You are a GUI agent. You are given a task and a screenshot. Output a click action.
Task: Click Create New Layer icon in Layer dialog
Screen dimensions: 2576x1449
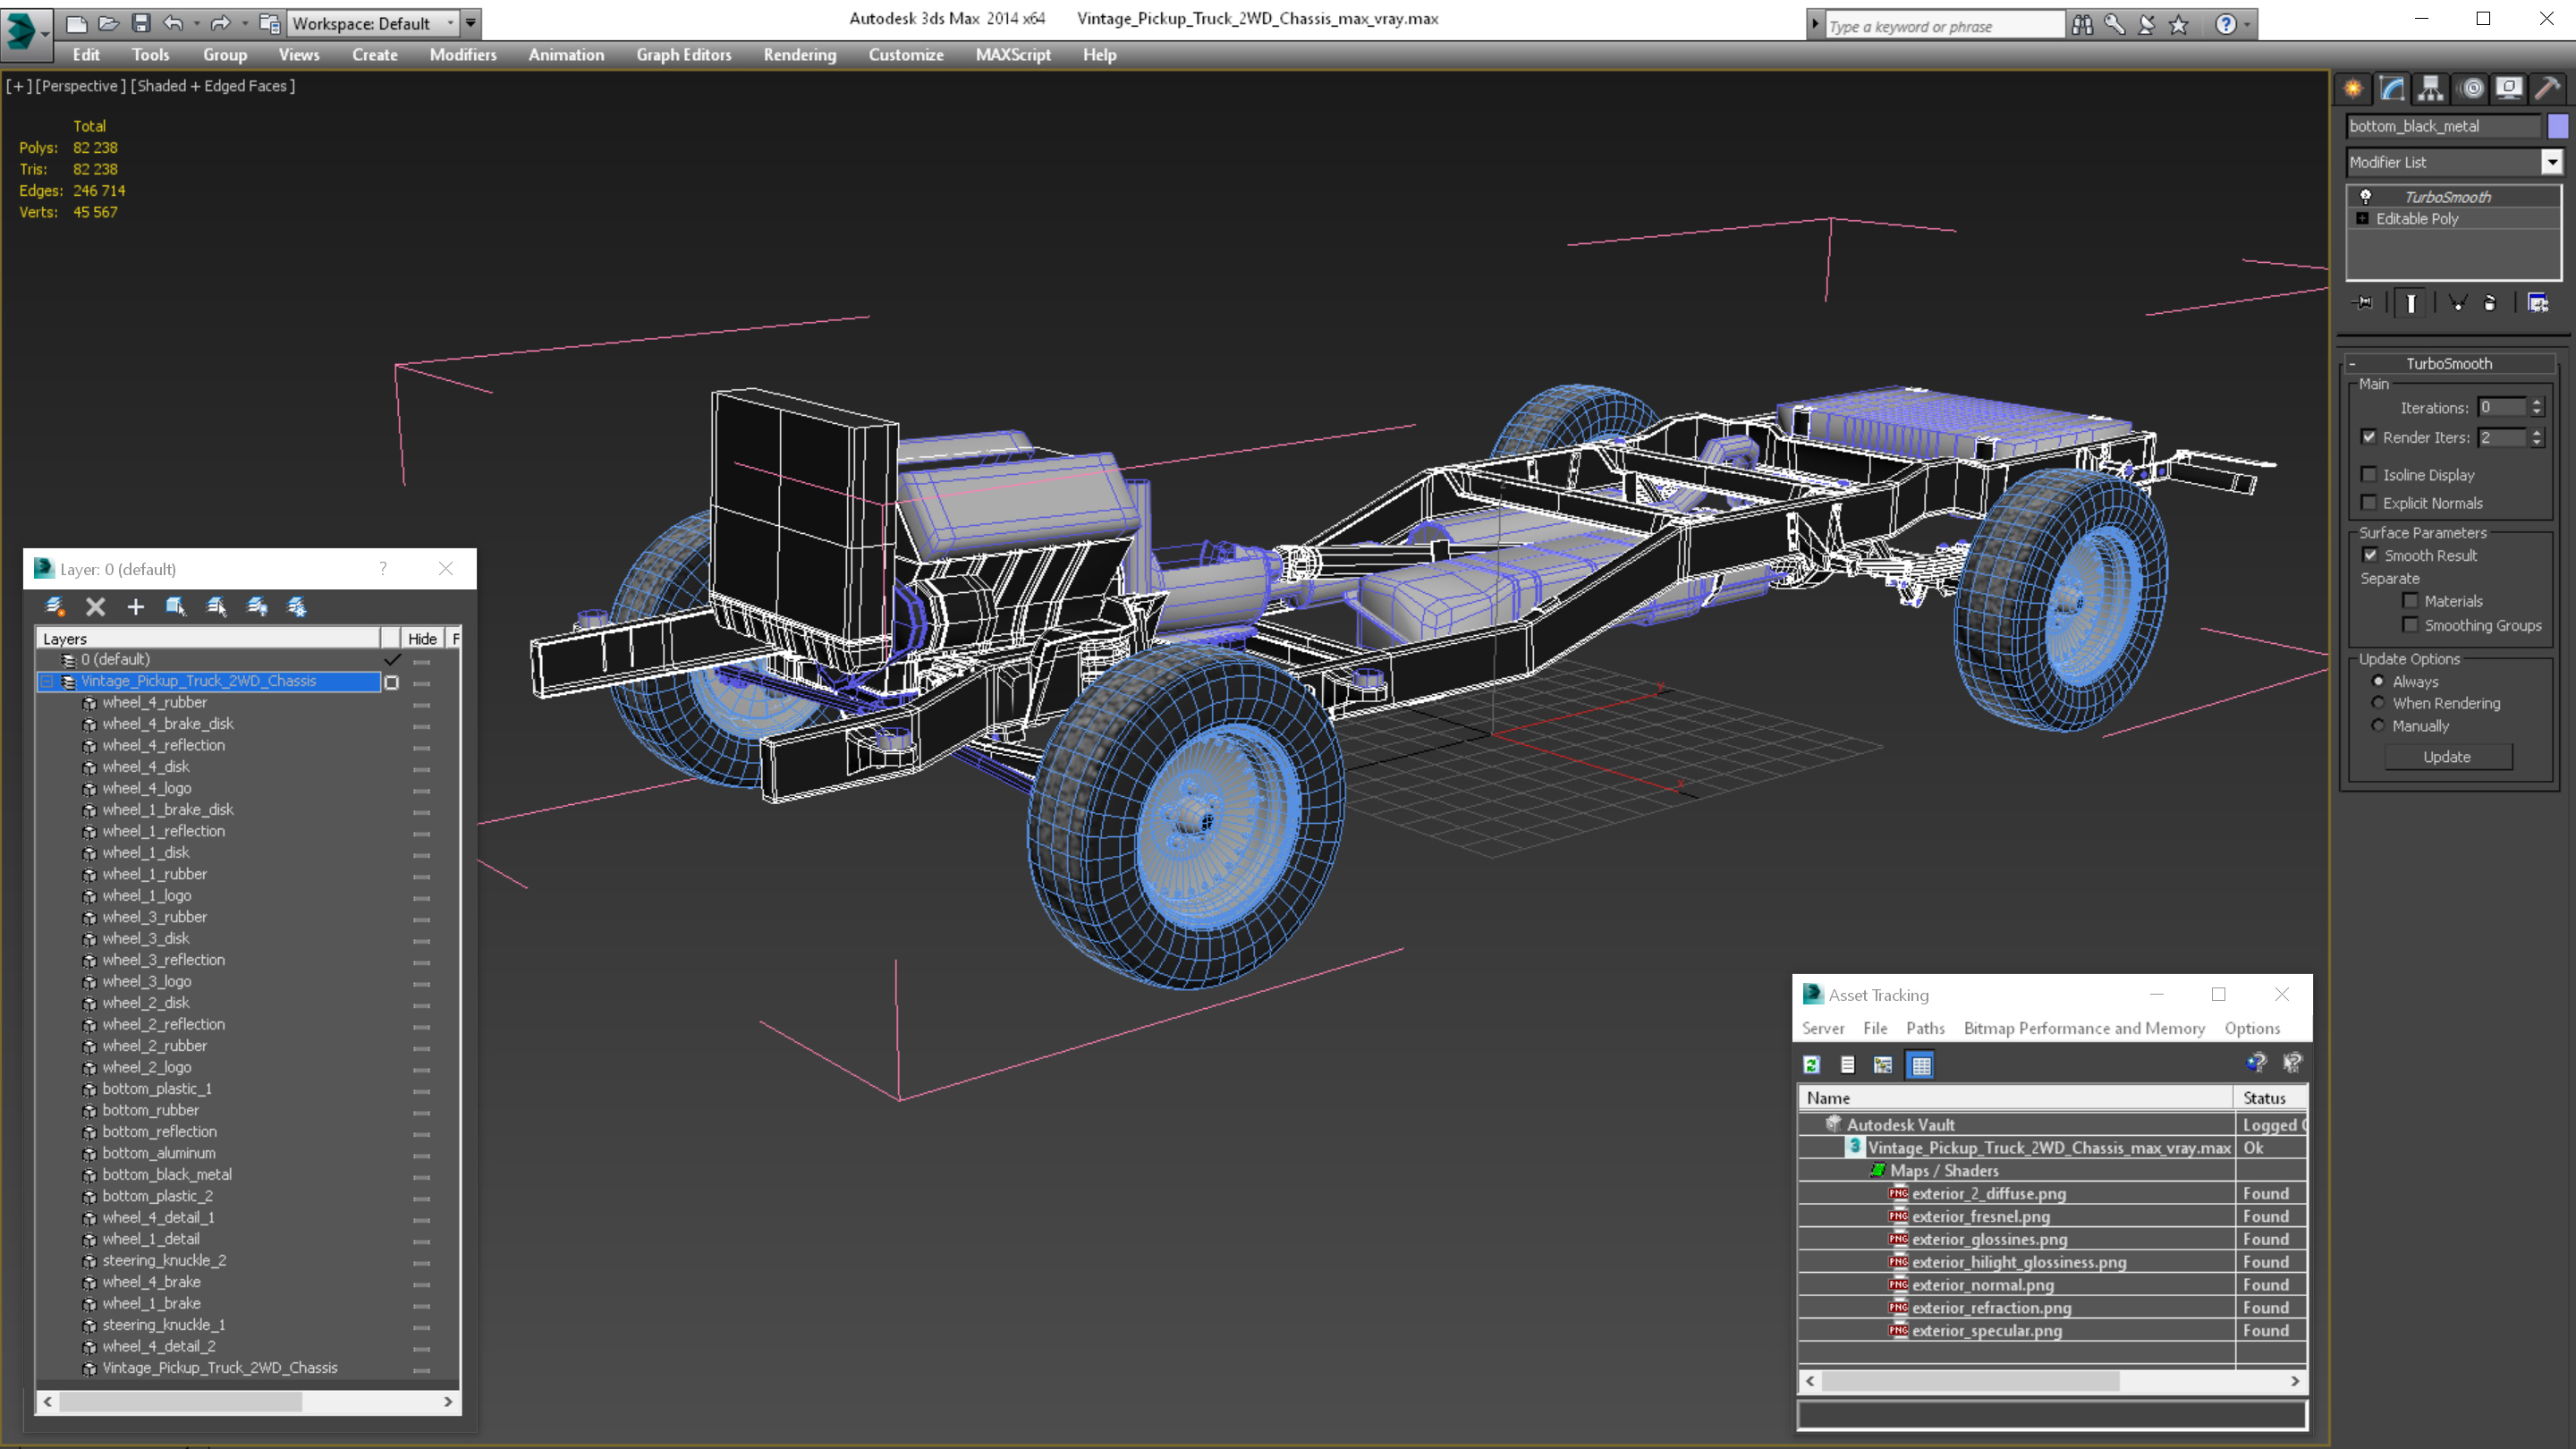pyautogui.click(x=55, y=606)
